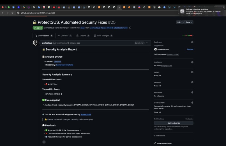Image resolution: width=226 pixels, height=146 pixels.
Task: Switch to the Checks tab
Action: pyautogui.click(x=83, y=36)
